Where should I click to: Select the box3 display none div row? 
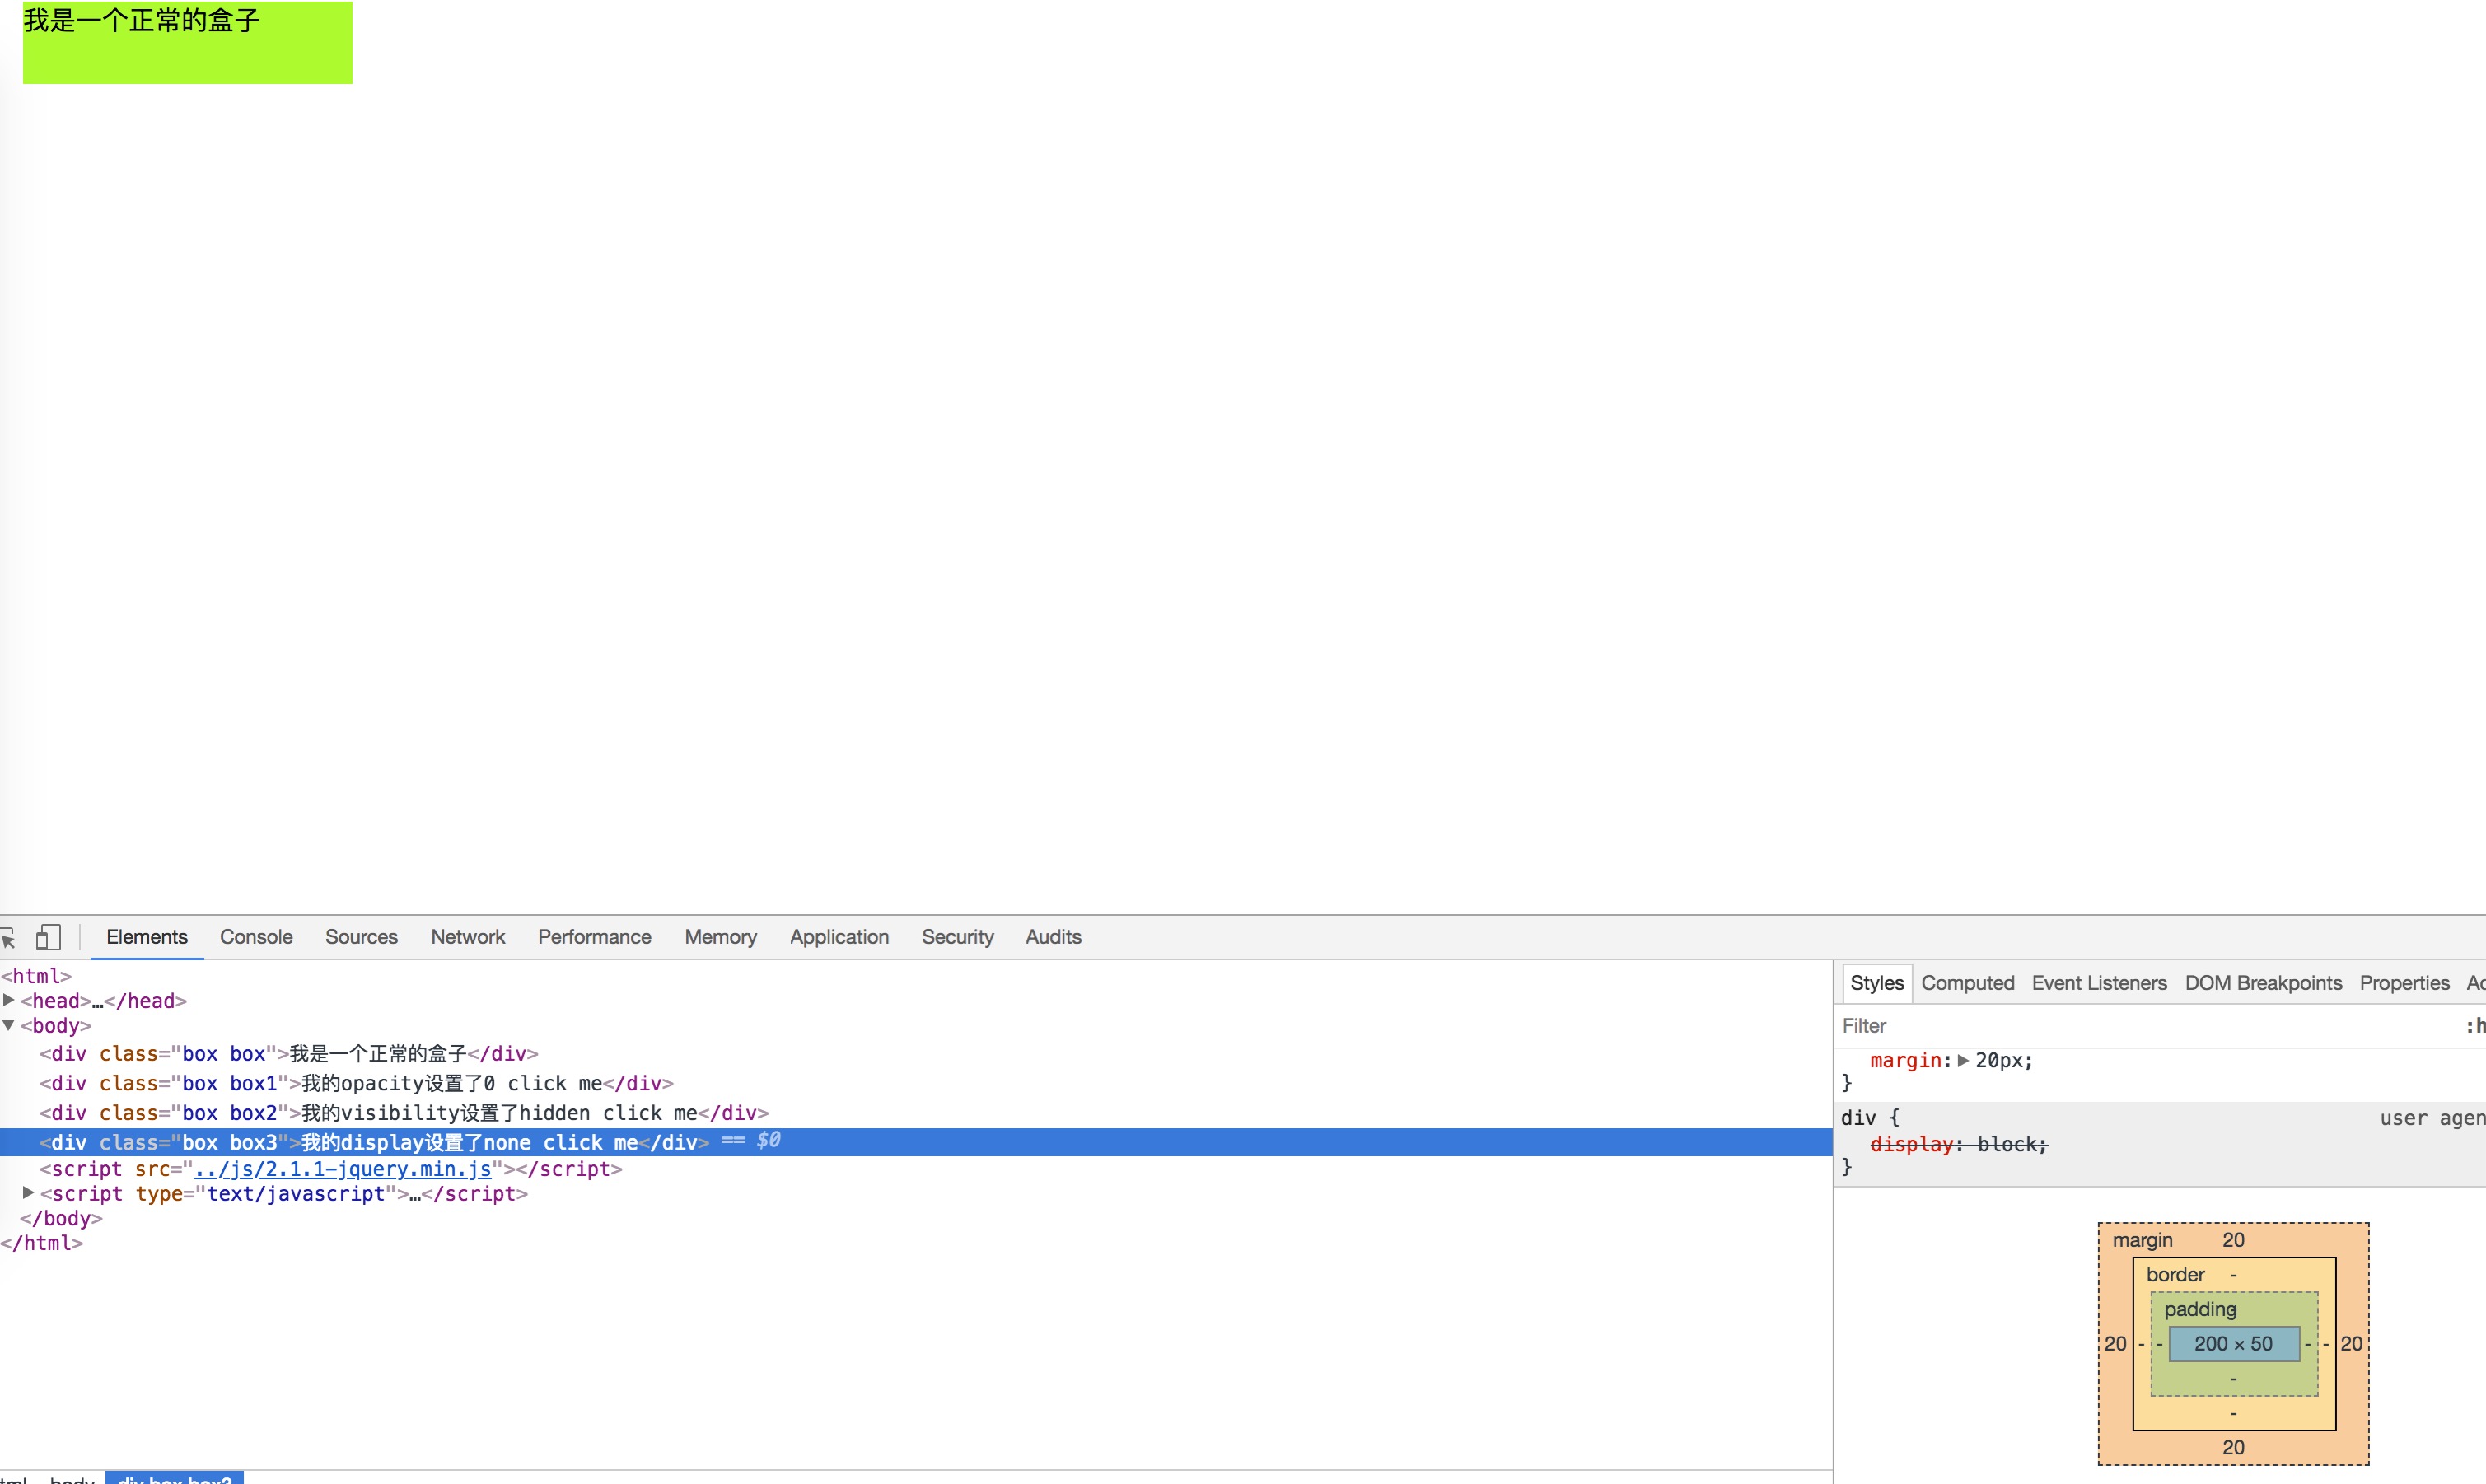pyautogui.click(x=916, y=1142)
